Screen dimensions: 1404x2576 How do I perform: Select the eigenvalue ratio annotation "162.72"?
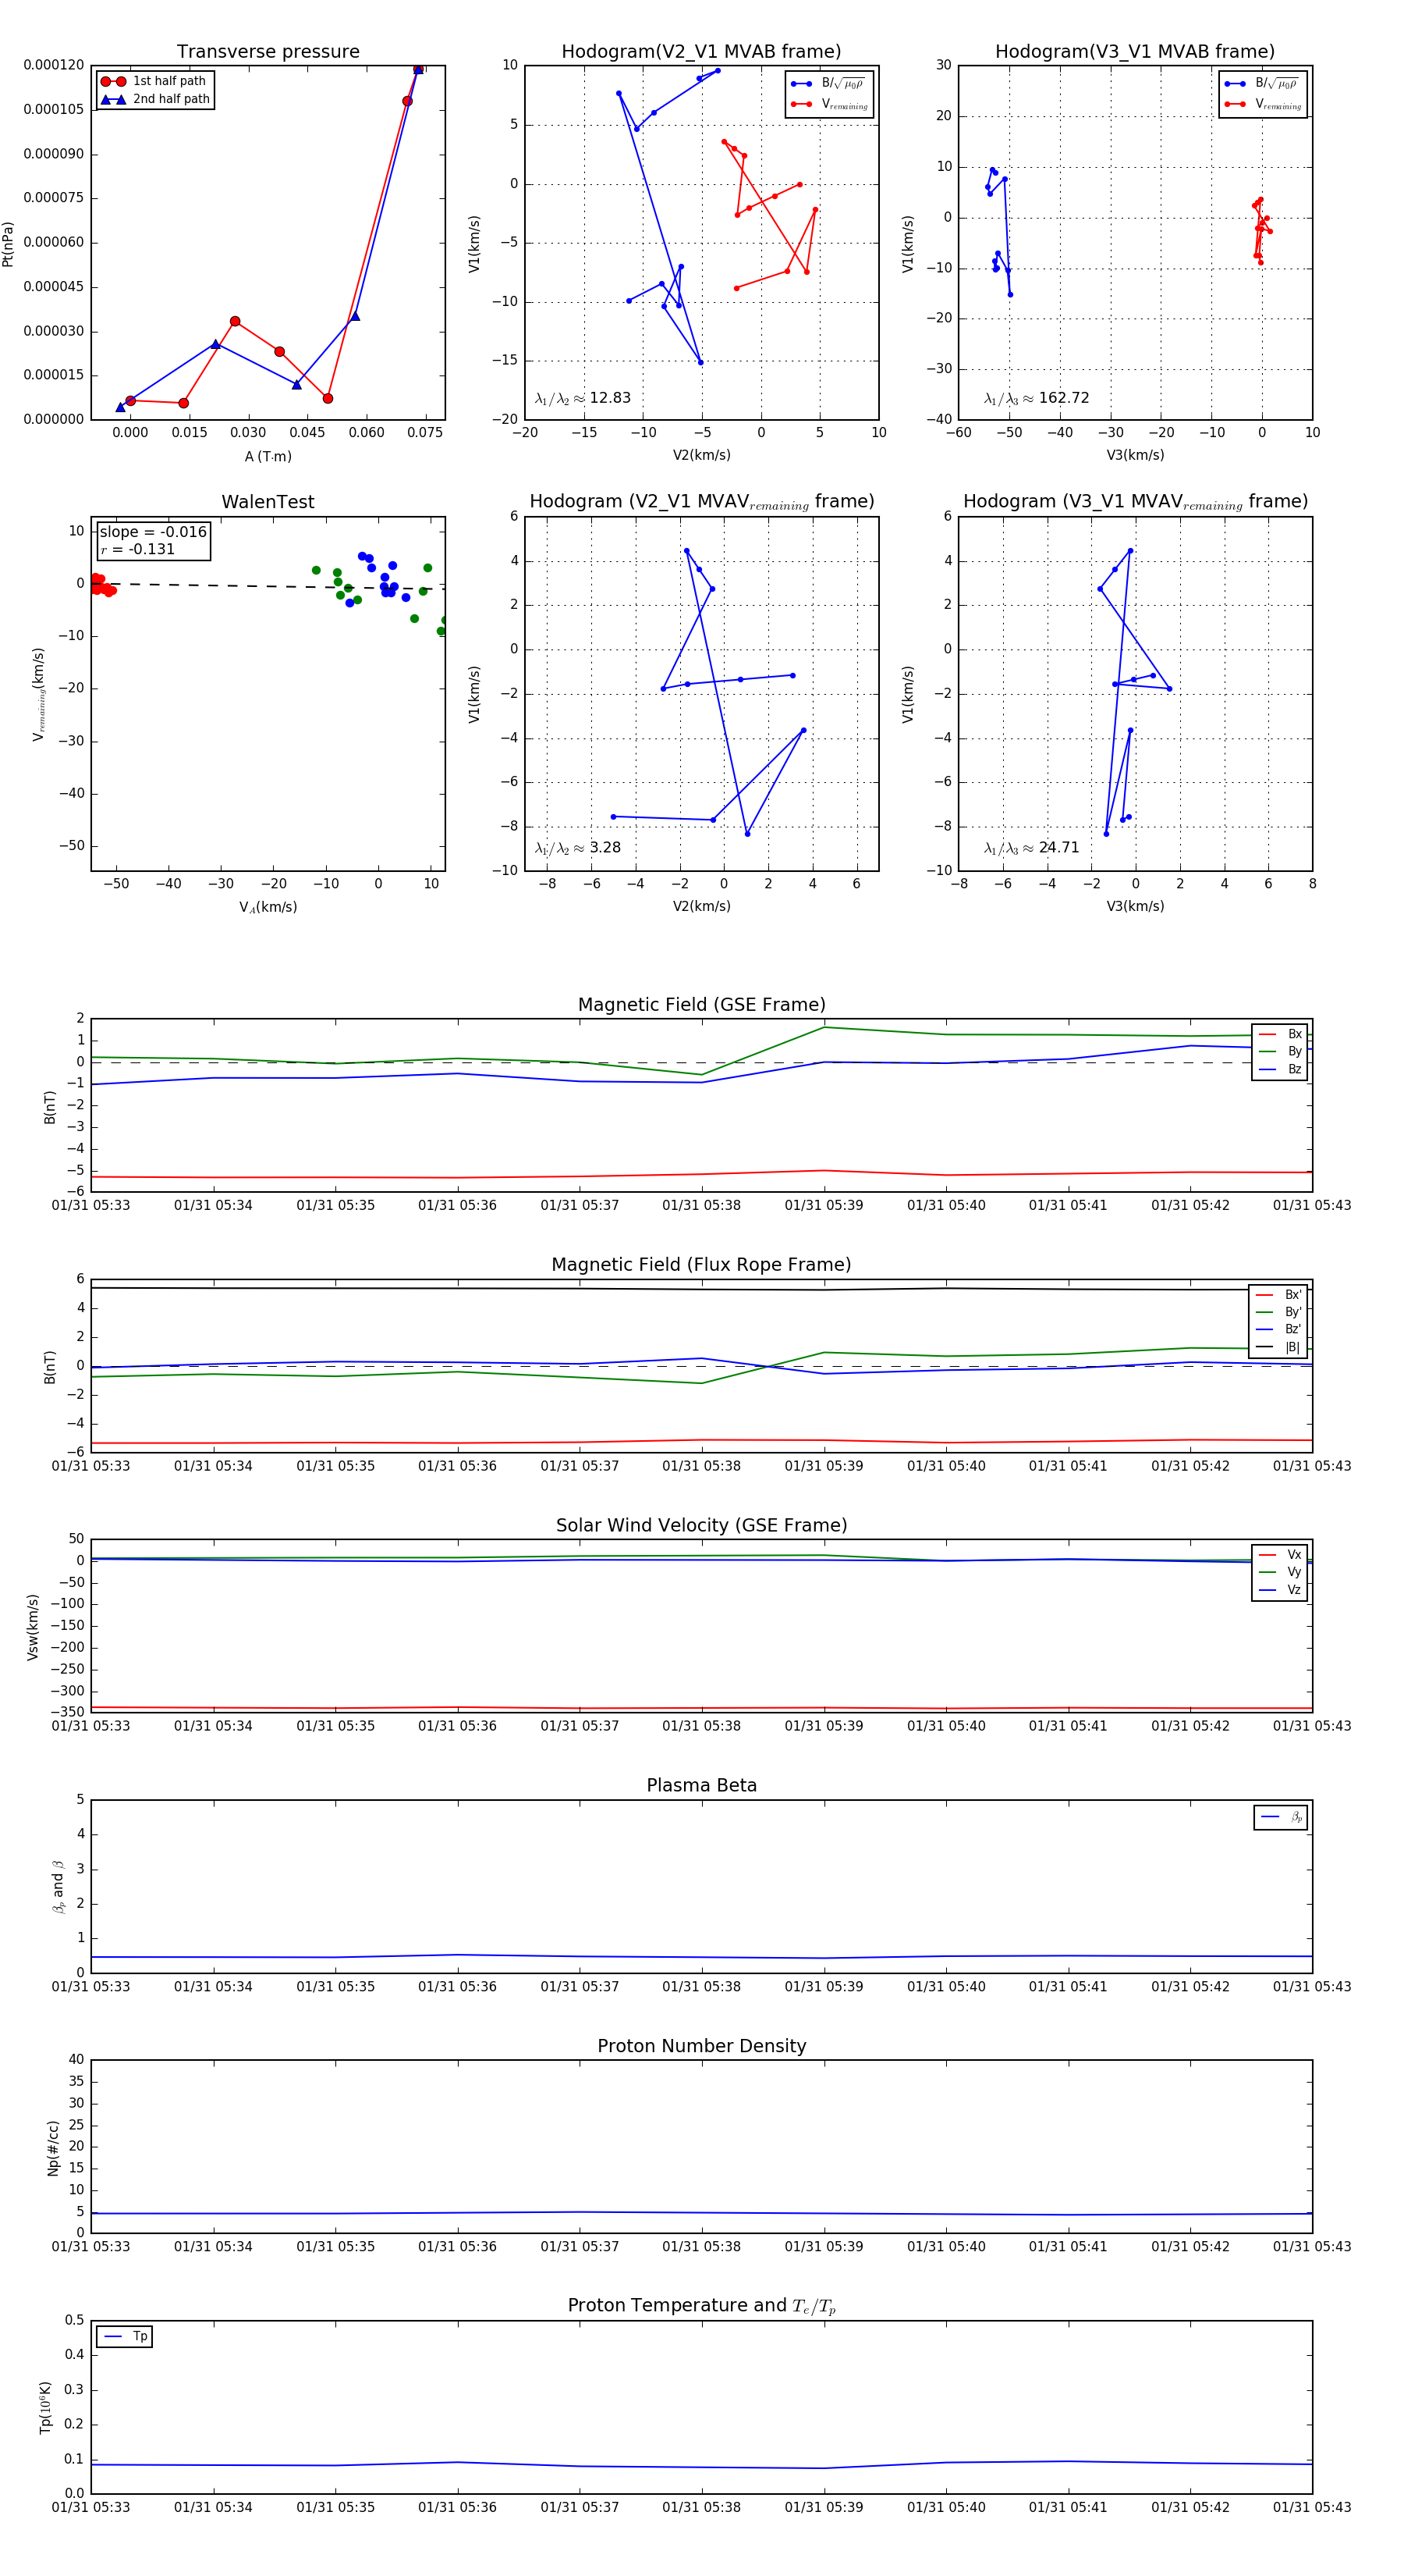coord(1037,398)
